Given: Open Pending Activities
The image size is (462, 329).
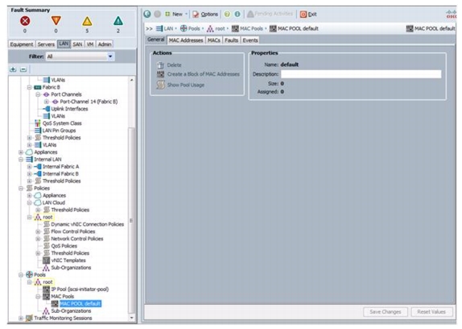Looking at the screenshot, I should 270,14.
